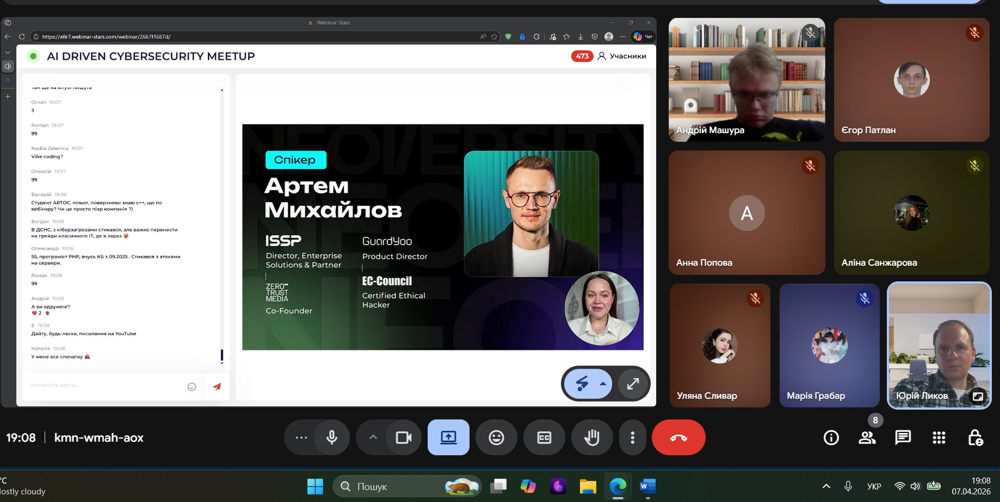This screenshot has width=1000, height=502.
Task: Show the participants people list
Action: click(x=867, y=437)
